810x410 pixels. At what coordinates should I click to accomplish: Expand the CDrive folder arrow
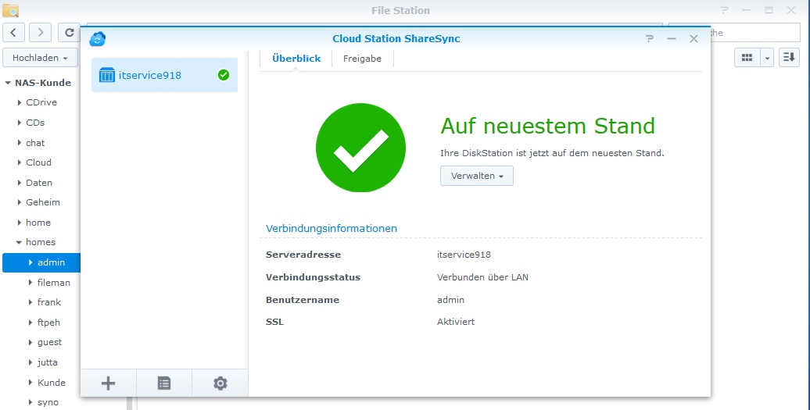coord(19,102)
